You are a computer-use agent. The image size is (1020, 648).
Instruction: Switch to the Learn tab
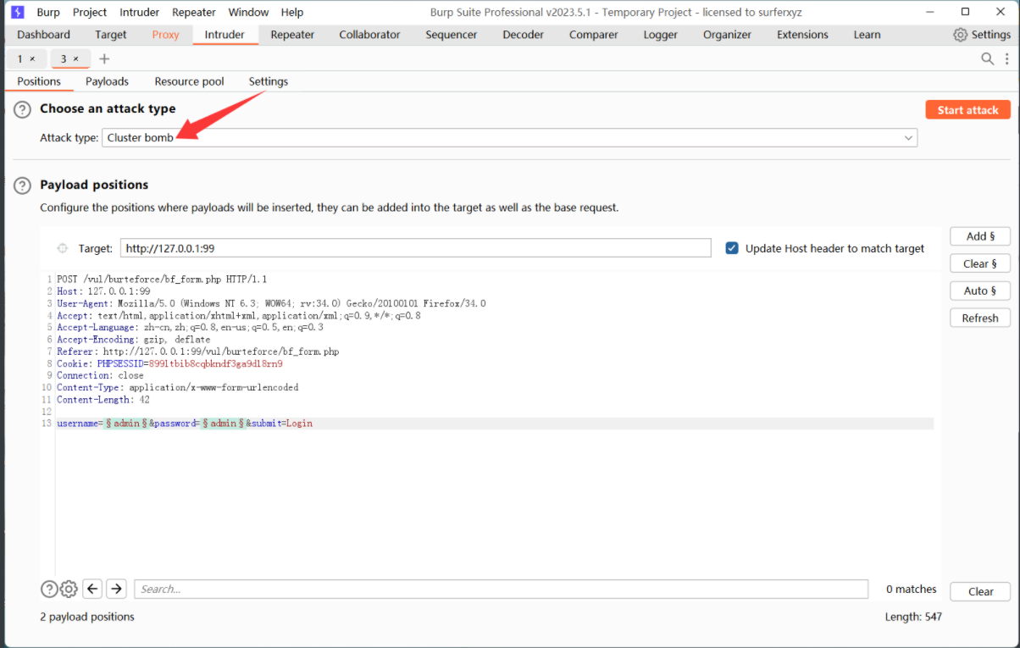(868, 35)
